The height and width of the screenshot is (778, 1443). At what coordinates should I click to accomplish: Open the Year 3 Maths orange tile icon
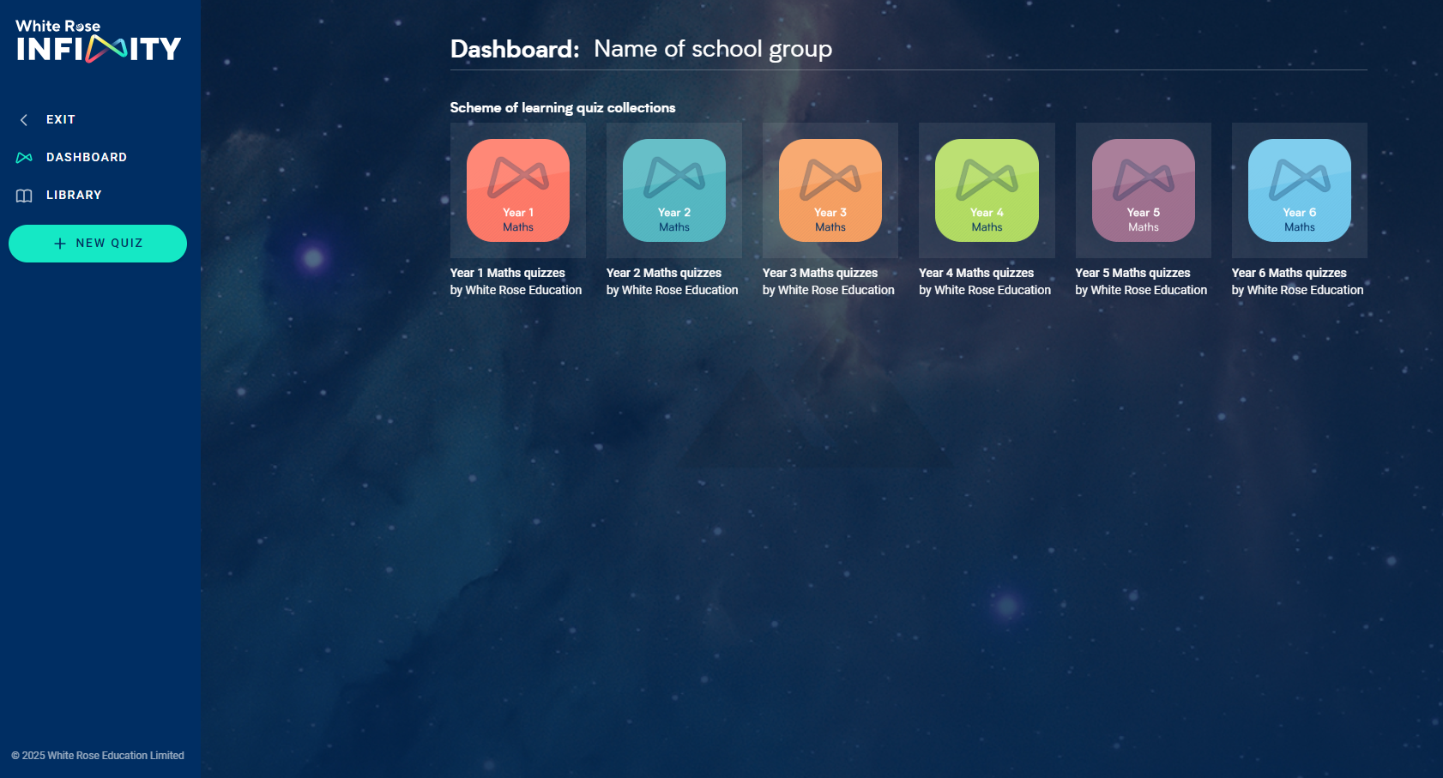(x=830, y=190)
